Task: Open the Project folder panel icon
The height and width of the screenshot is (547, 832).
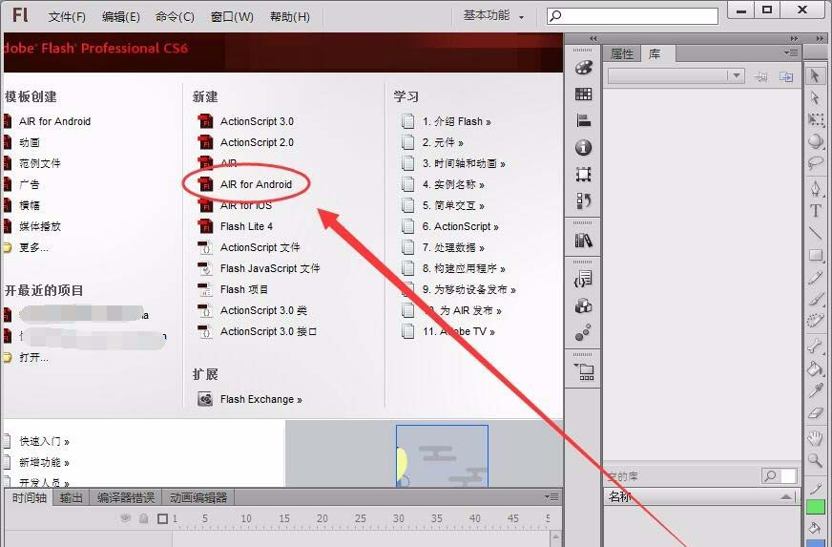Action: pyautogui.click(x=584, y=371)
